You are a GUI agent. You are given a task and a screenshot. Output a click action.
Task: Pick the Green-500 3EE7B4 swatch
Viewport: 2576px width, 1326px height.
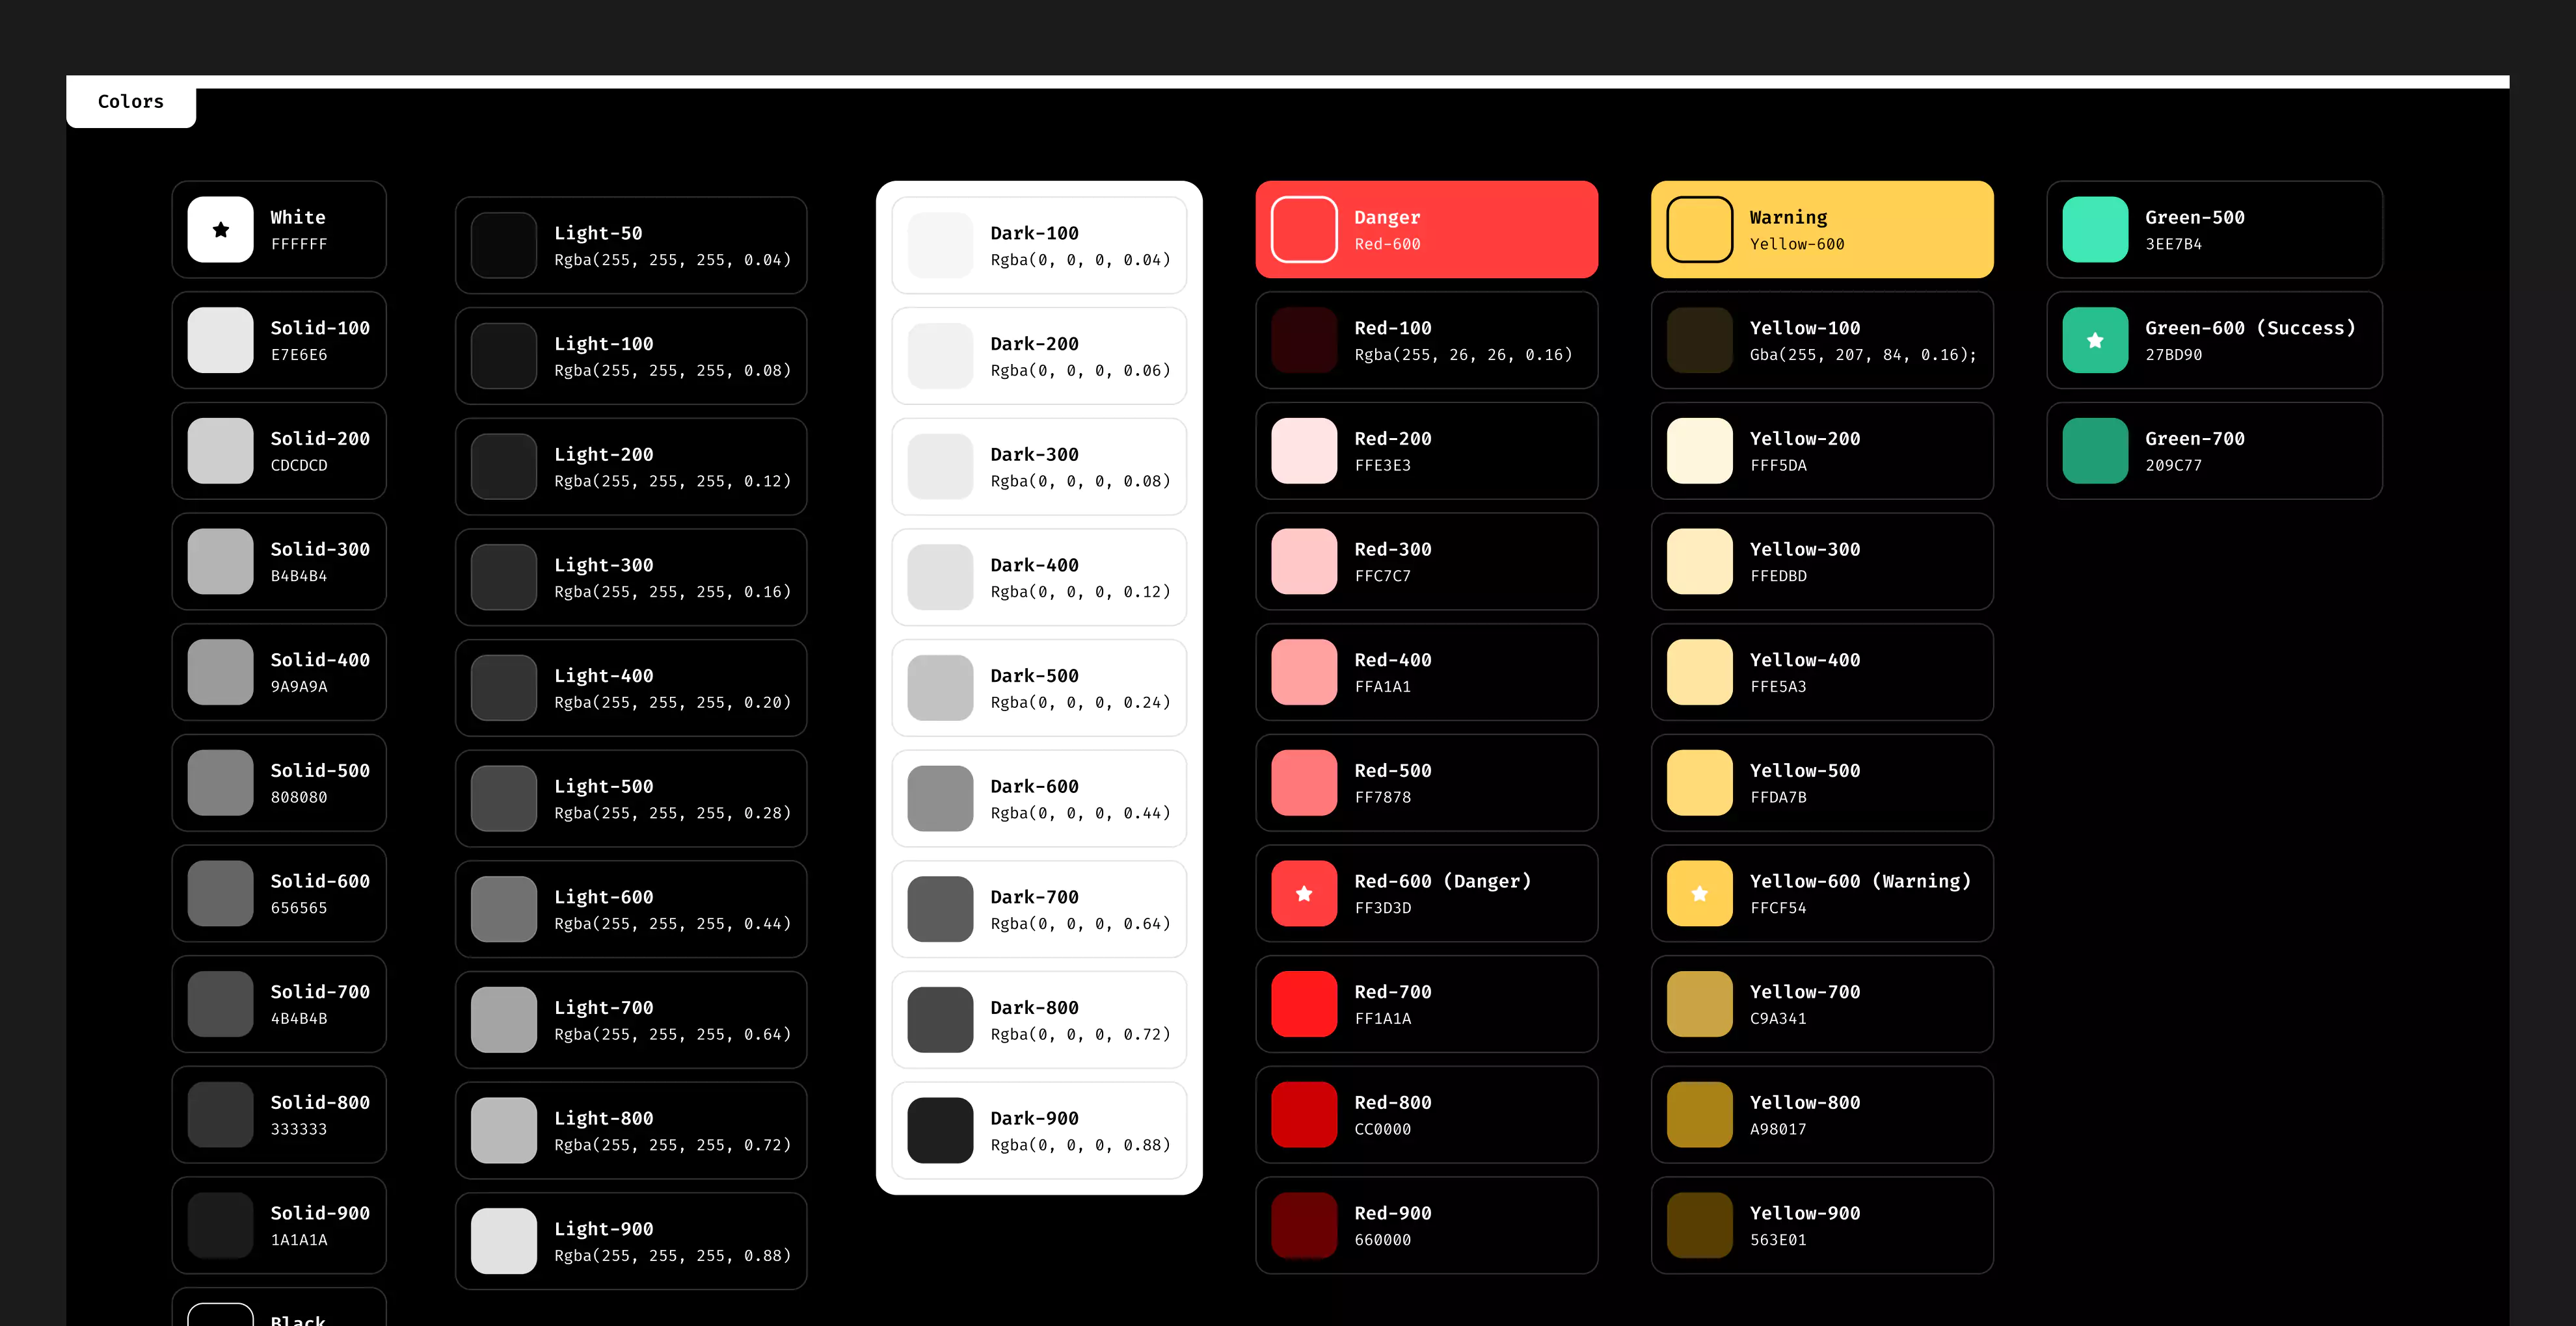click(x=2095, y=230)
